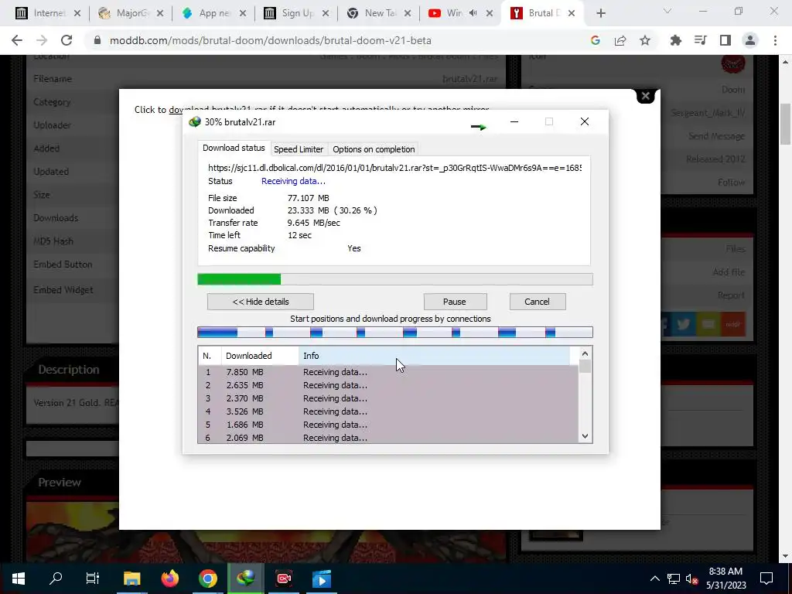Open the tab search chevron
792x594 pixels.
(667, 11)
